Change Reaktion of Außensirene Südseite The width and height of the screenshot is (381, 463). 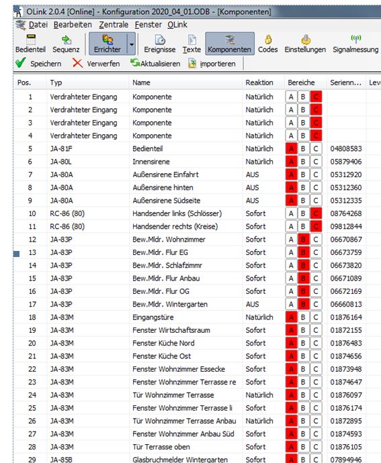253,201
